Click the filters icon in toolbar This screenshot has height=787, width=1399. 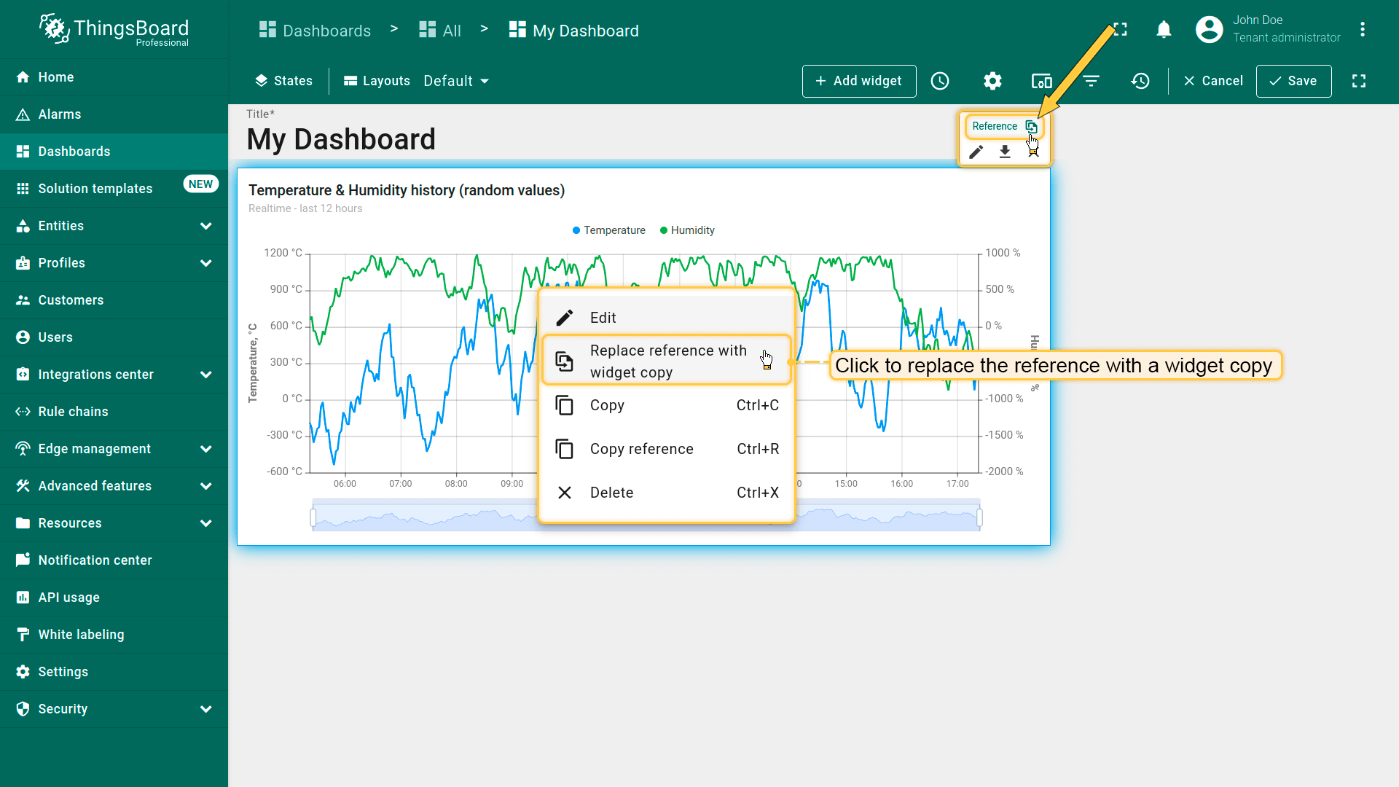tap(1091, 81)
